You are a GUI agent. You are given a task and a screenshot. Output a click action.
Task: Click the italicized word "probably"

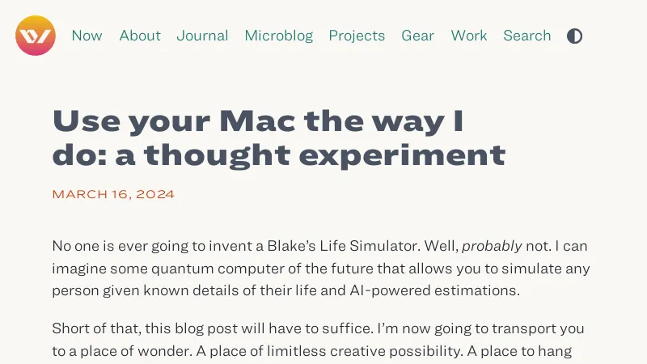(x=492, y=246)
